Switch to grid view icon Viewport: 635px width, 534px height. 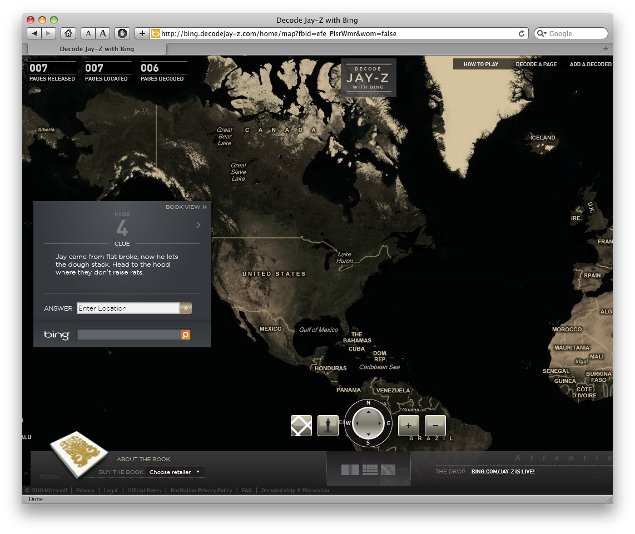(x=370, y=470)
